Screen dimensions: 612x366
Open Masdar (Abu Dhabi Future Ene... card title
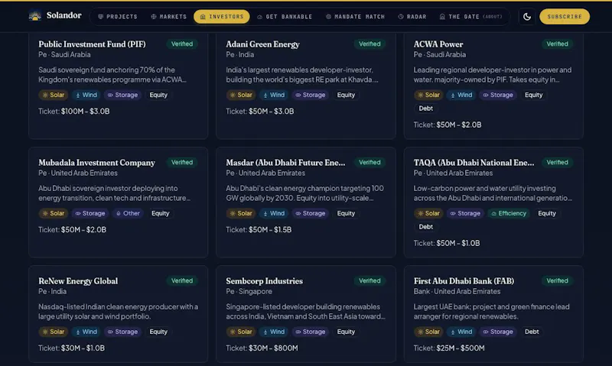(285, 163)
